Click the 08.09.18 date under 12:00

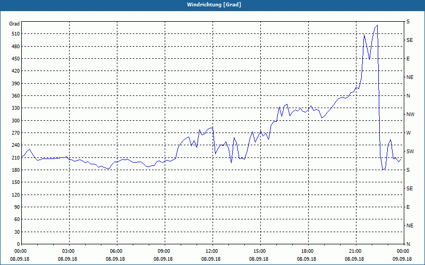211,259
